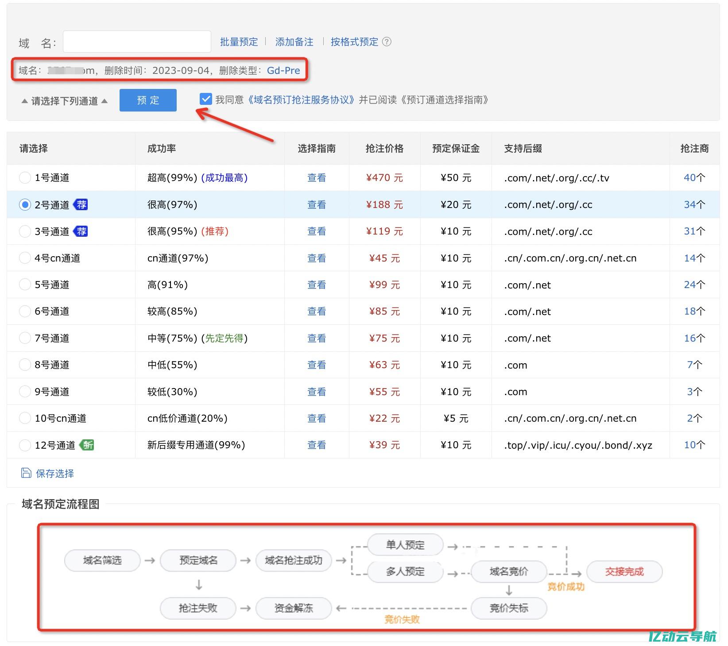Click the save icon beside 保存选择
This screenshot has height=646, width=728.
coord(26,473)
